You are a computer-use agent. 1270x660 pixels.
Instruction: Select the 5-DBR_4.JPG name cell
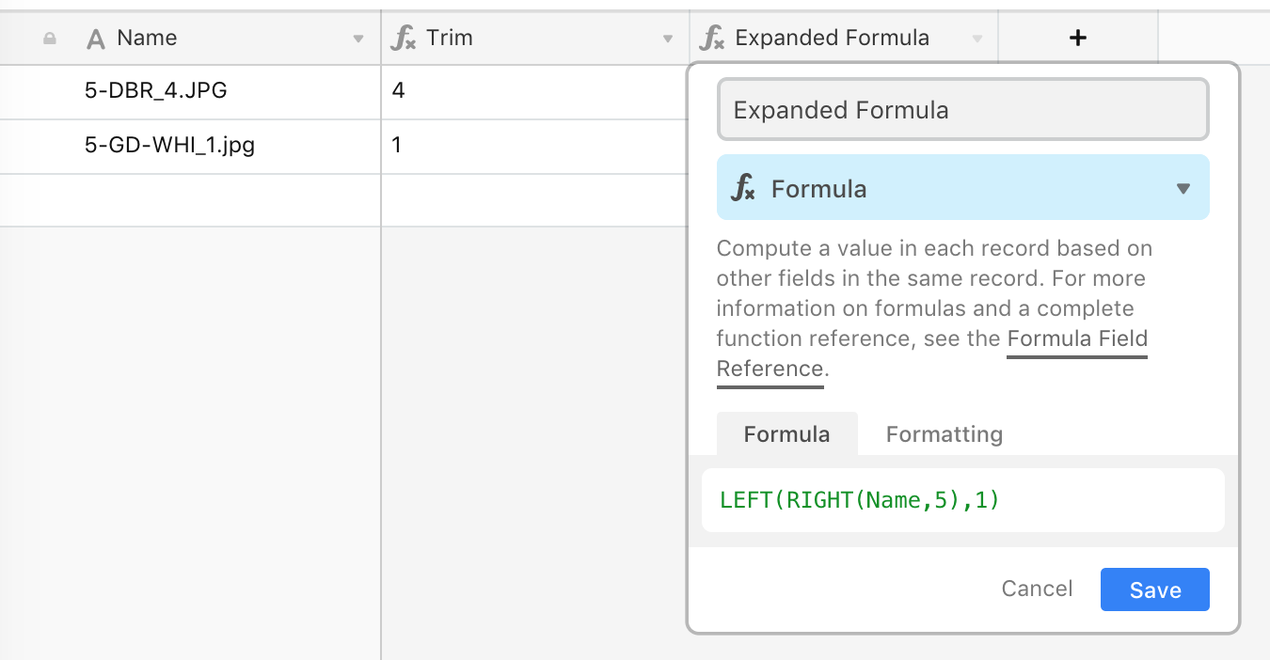tap(190, 91)
